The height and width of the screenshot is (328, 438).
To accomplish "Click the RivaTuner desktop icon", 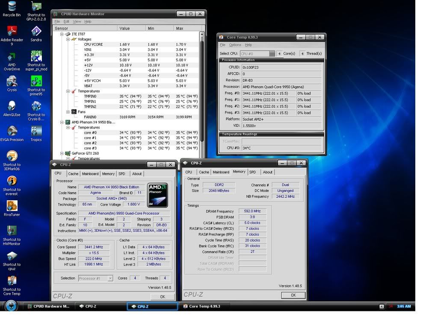I will [12, 208].
